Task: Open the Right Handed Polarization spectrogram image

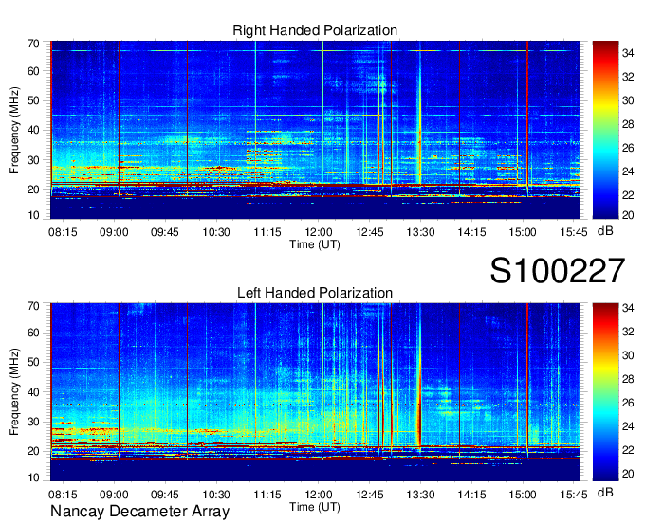Action: tap(315, 130)
